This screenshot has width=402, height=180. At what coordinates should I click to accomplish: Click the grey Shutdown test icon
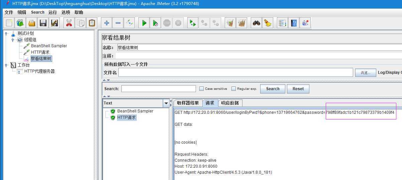[x=178, y=23]
